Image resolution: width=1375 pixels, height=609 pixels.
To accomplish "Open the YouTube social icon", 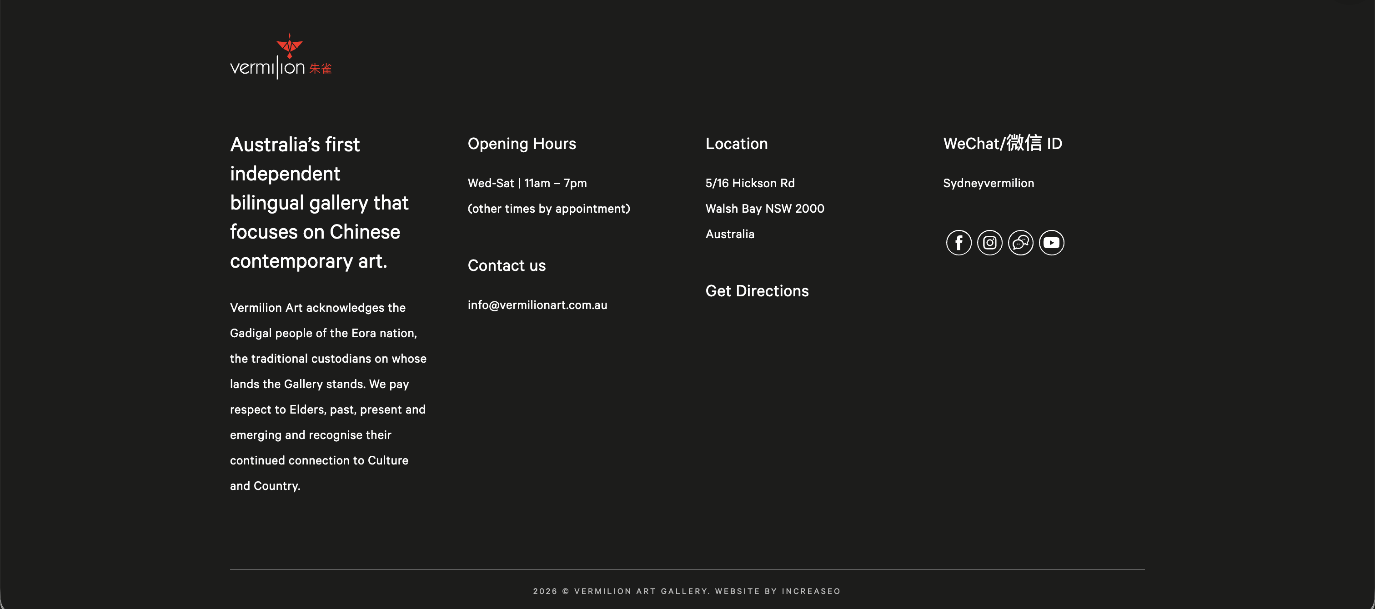I will [x=1051, y=243].
